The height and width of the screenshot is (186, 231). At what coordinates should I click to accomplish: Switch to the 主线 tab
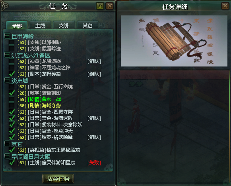point(40,25)
